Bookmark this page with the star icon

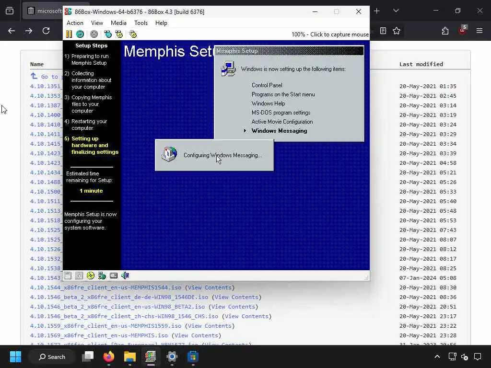pos(397,31)
